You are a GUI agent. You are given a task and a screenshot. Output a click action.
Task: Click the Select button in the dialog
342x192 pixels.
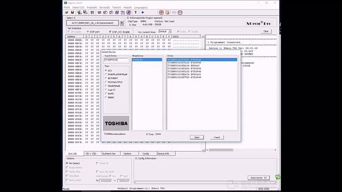(197, 137)
